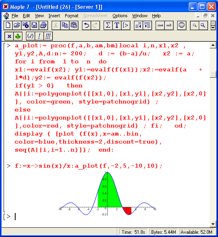Click the zoom in magnifier button
This screenshot has width=218, height=237.
[x=203, y=25]
